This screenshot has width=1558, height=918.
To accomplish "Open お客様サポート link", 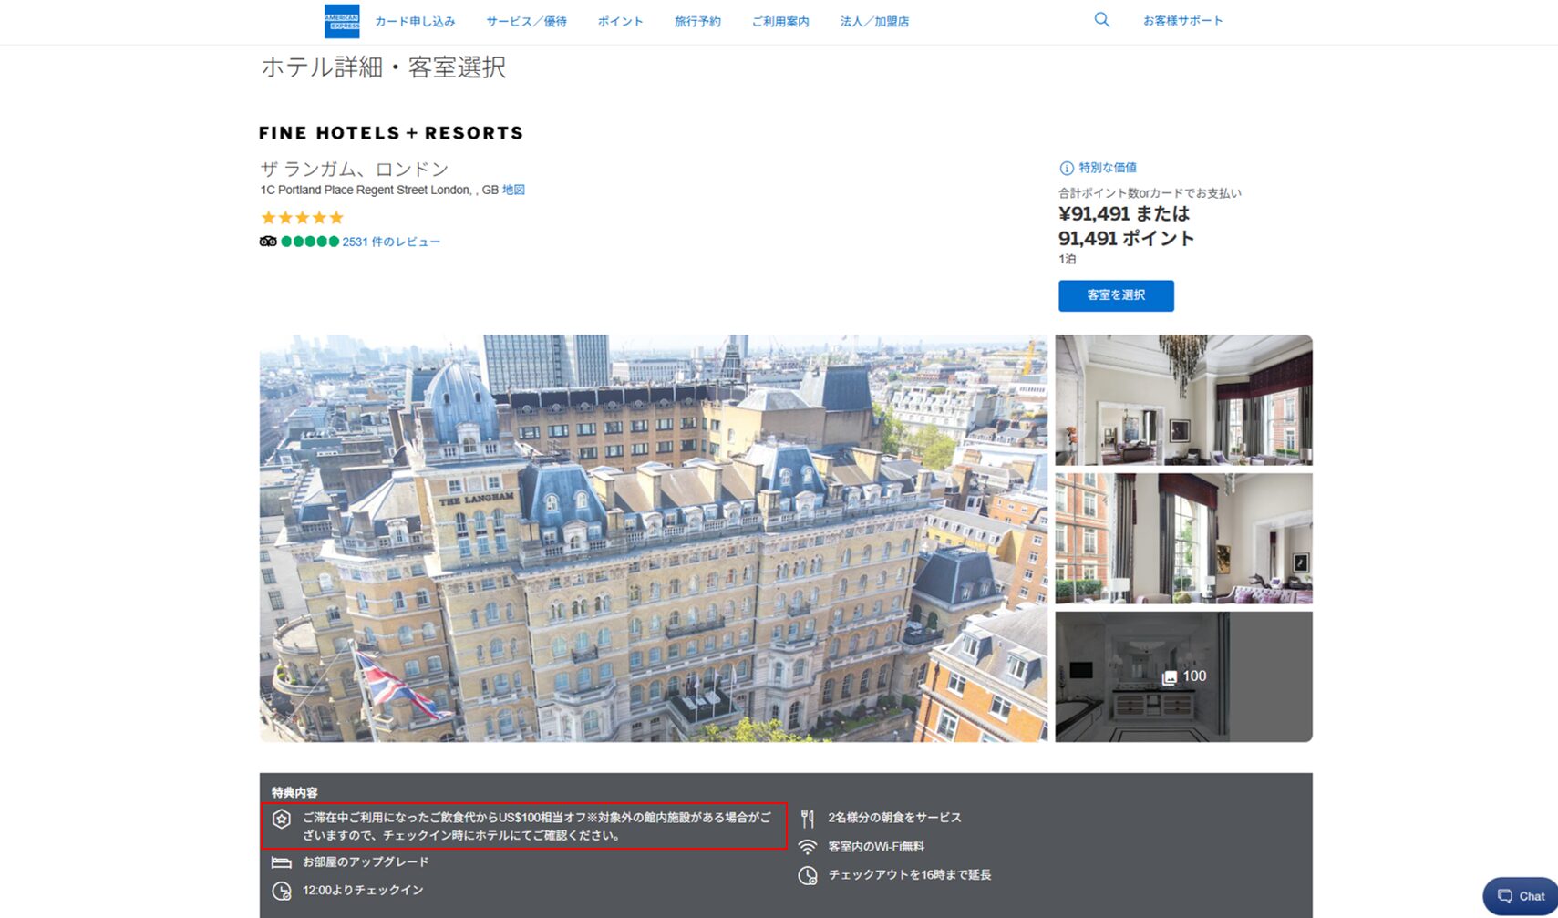I will click(x=1183, y=20).
